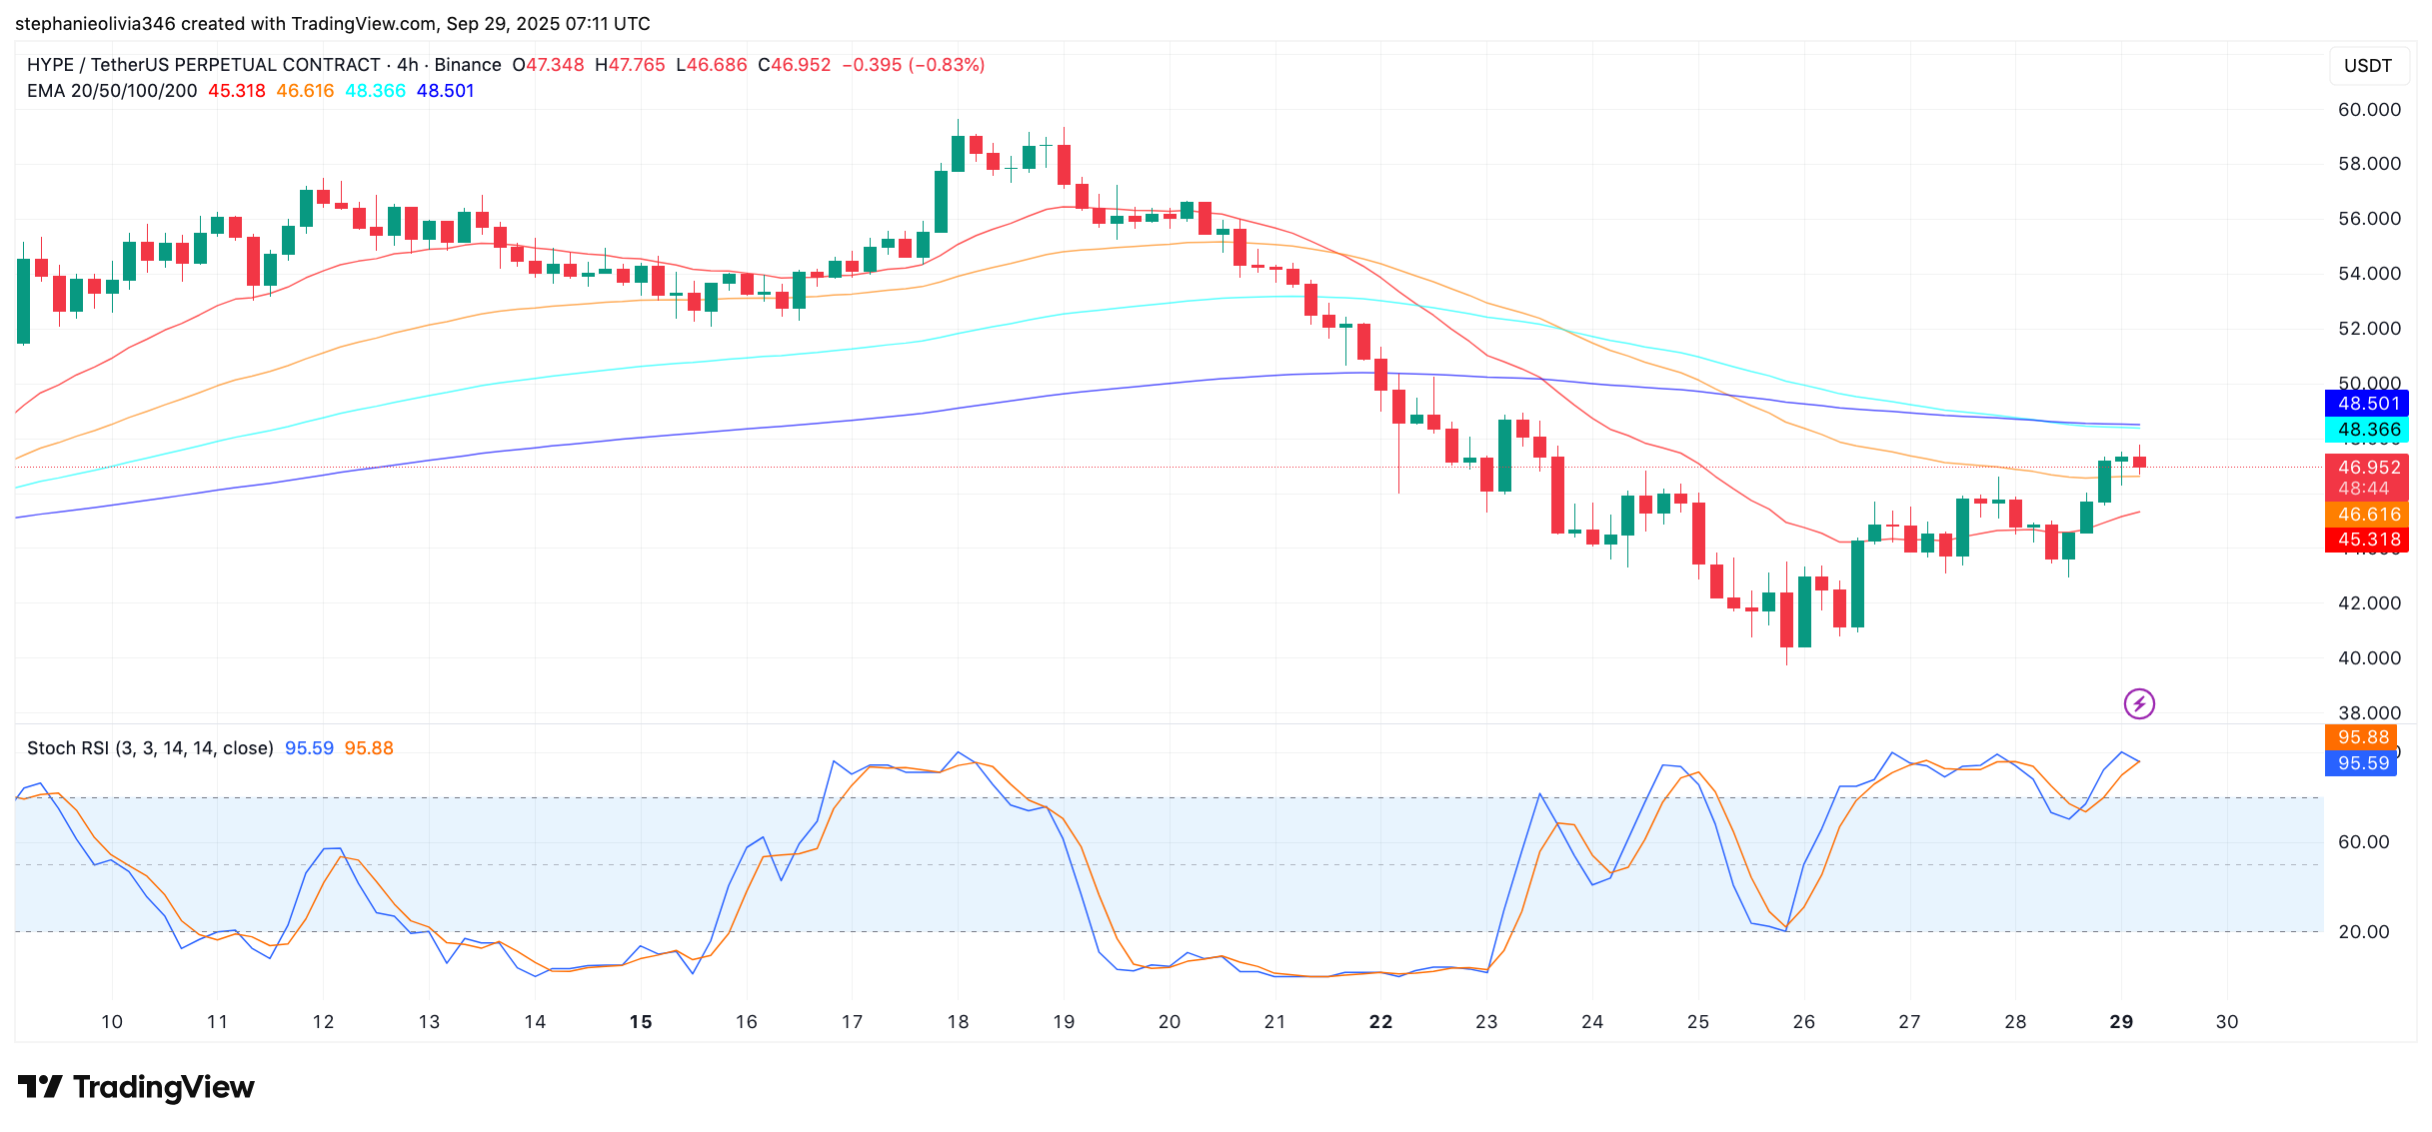Screen dimensions: 2432x1132
Task: Click date 15 on the time axis
Action: [x=641, y=1022]
